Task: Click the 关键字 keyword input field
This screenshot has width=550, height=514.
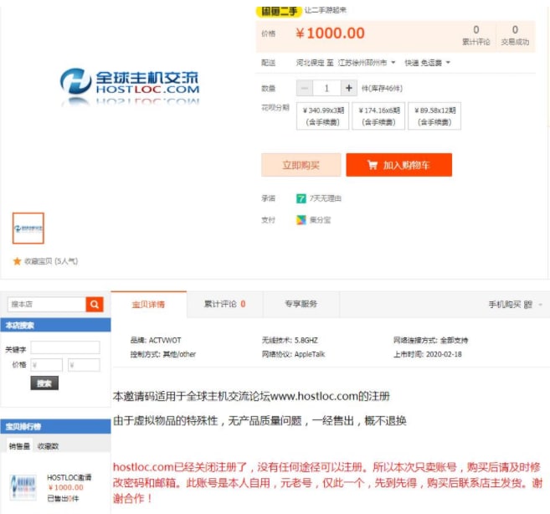Action: 65,347
